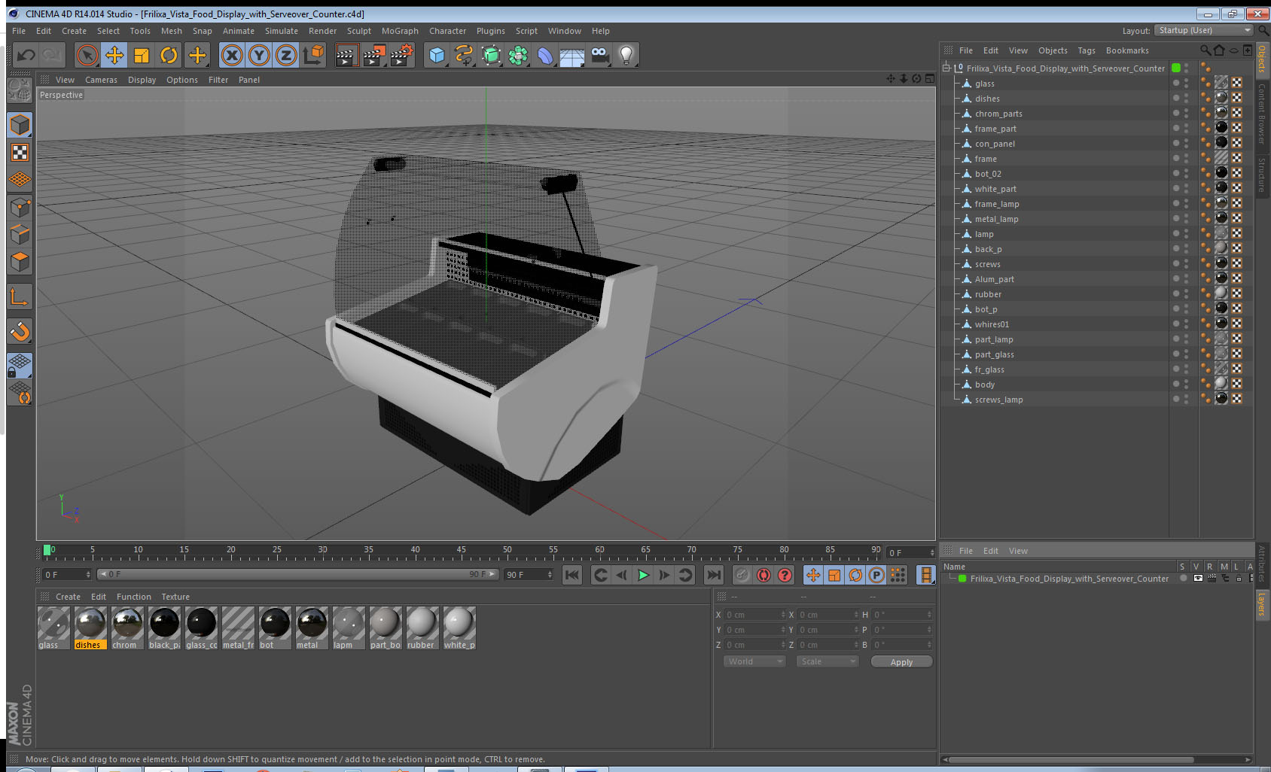
Task: Collapse the Frilixa_Vista root object tree
Action: point(946,68)
